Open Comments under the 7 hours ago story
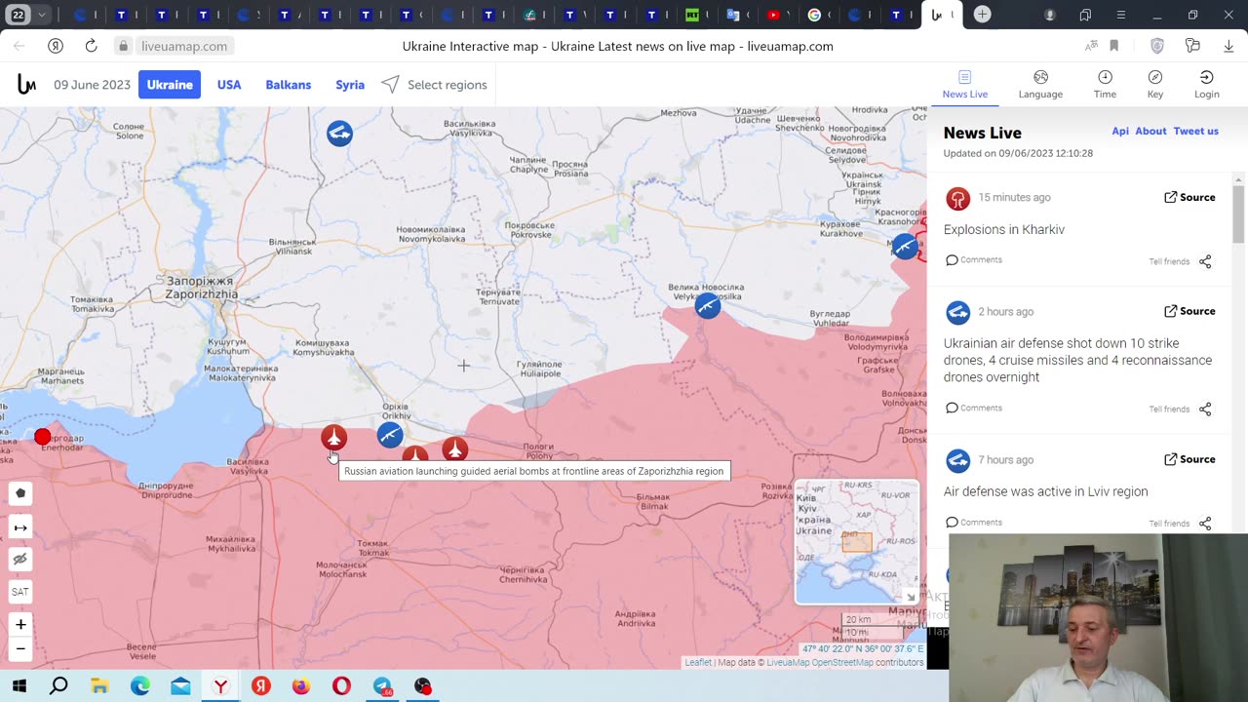This screenshot has width=1248, height=702. (974, 523)
